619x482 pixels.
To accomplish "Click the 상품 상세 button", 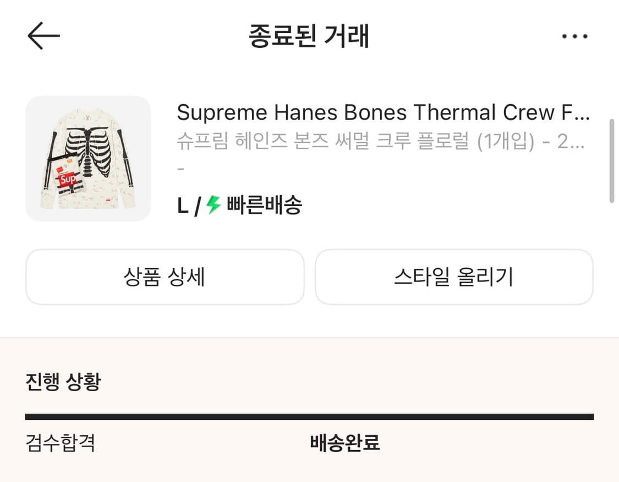I will [x=164, y=277].
